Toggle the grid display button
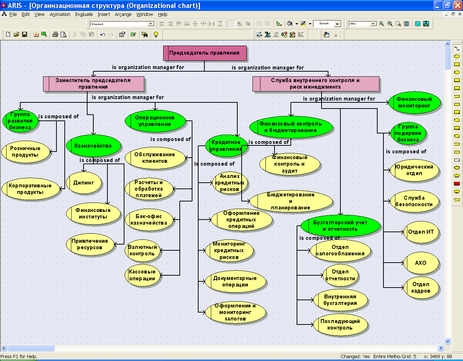The width and height of the screenshot is (463, 361). [231, 24]
